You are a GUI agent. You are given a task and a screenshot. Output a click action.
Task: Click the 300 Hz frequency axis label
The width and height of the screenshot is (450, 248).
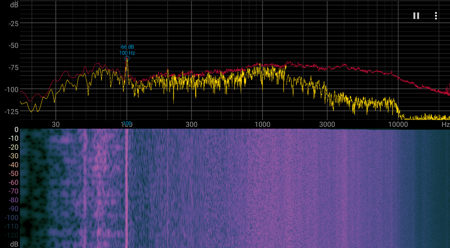click(192, 124)
